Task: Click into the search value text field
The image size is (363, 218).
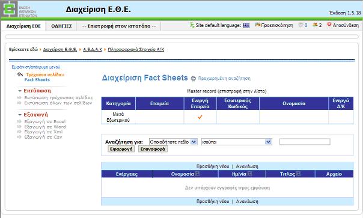Action: [x=305, y=142]
